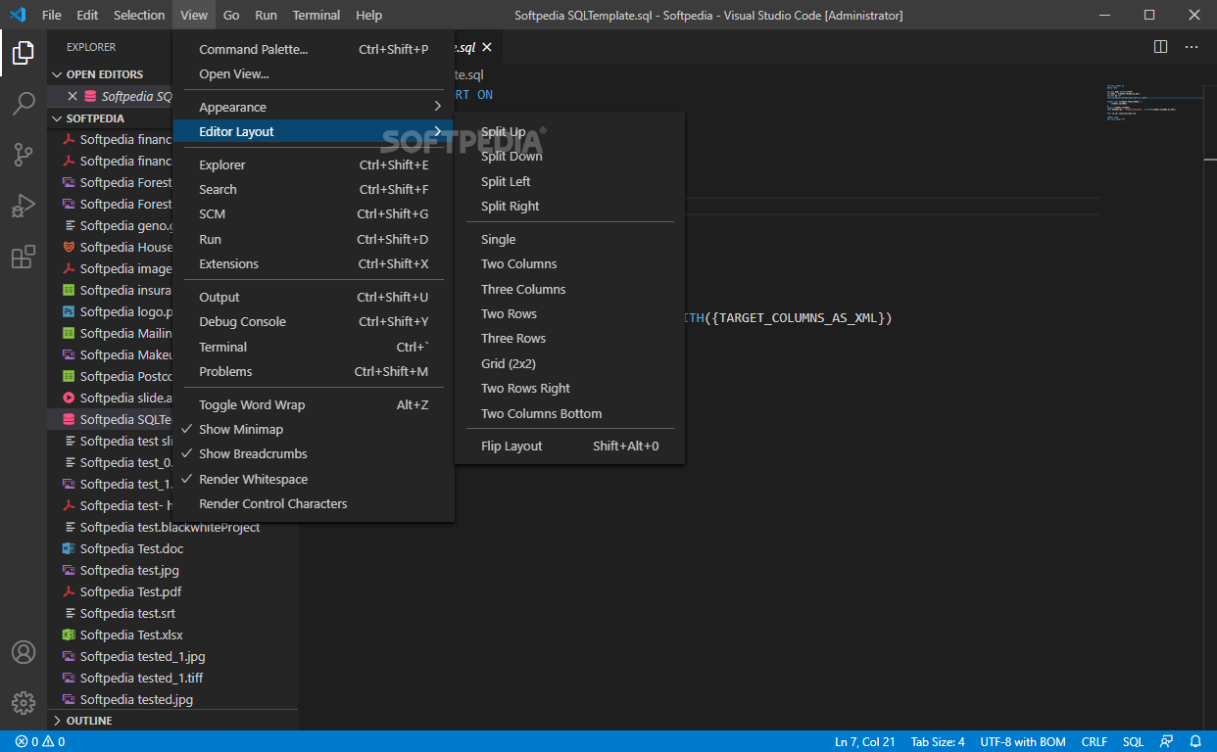The height and width of the screenshot is (752, 1217).
Task: Disable Render Whitespace
Action: pyautogui.click(x=255, y=478)
